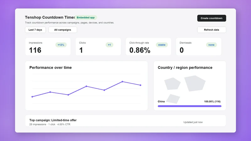Click the 100.00% (116) value
This screenshot has width=251, height=141.
(212, 102)
